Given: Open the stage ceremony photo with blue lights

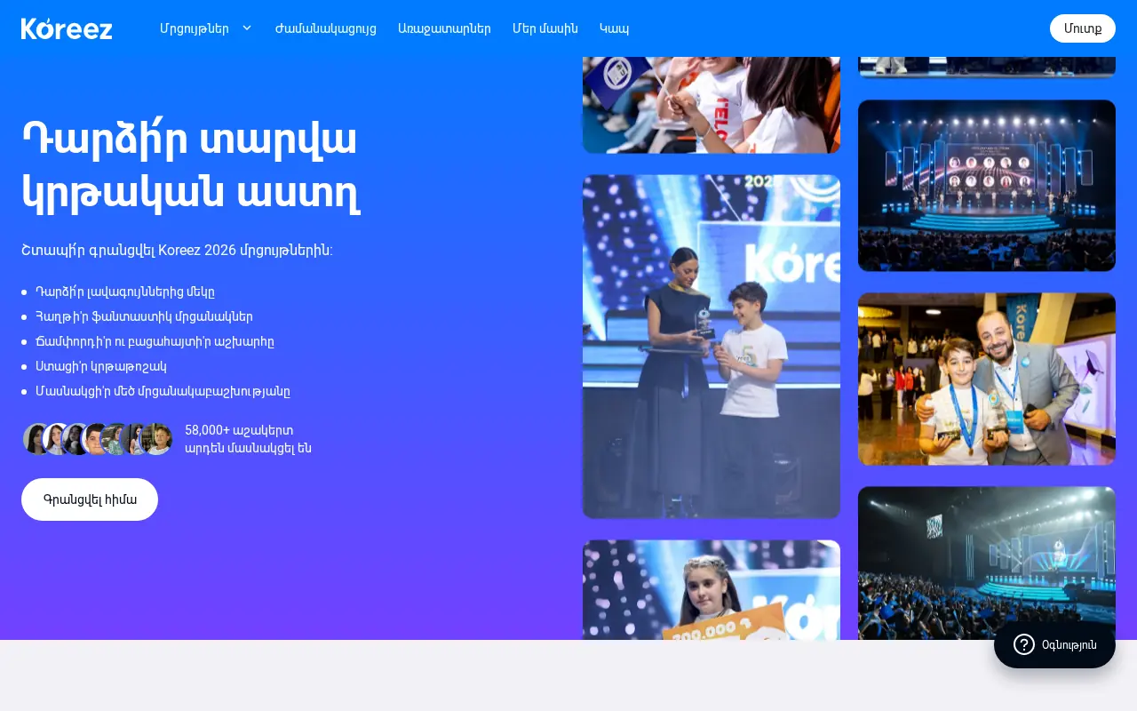Looking at the screenshot, I should (x=987, y=186).
